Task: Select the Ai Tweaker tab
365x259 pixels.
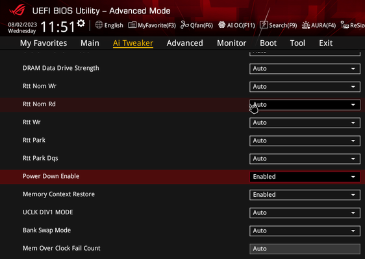Action: [x=133, y=43]
